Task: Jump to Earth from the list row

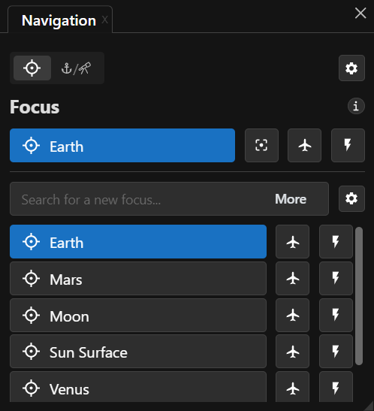Action: coord(336,242)
